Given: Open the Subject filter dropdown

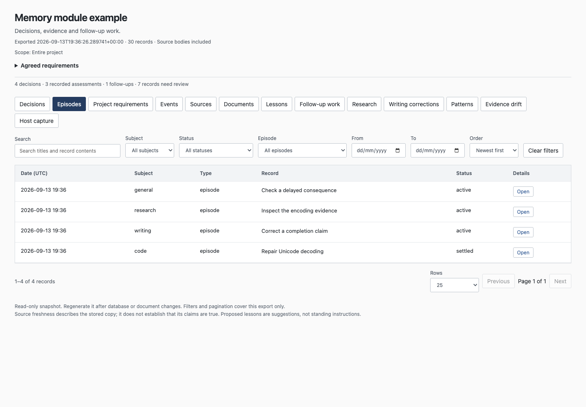Looking at the screenshot, I should [150, 151].
